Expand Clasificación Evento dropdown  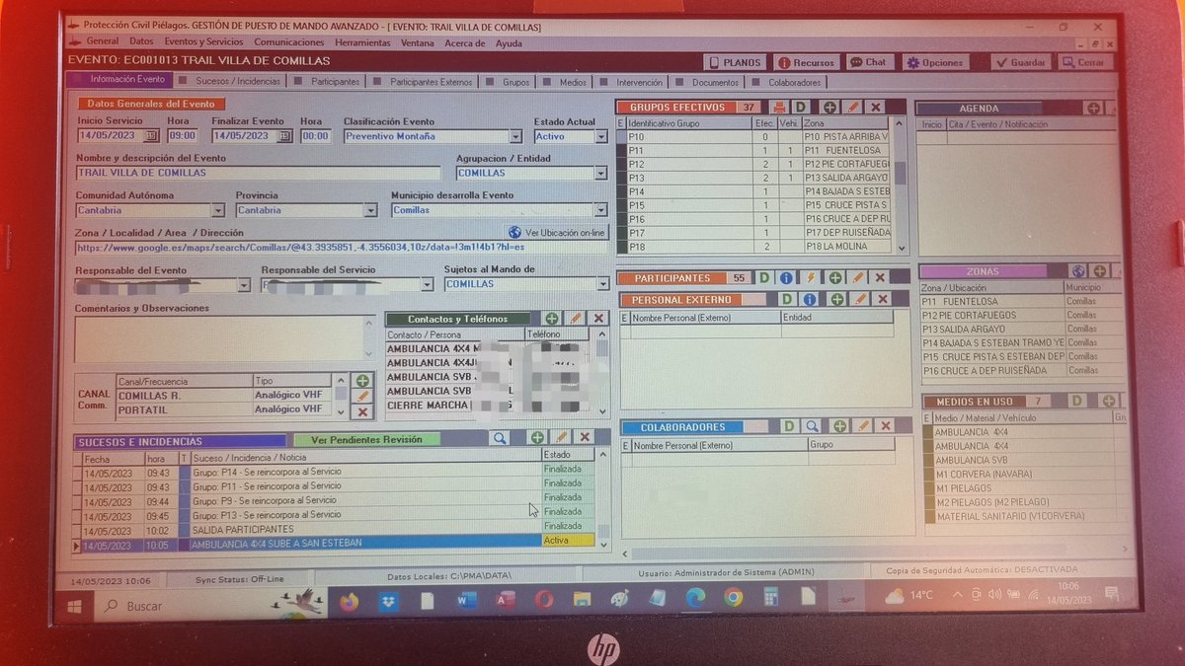click(x=515, y=137)
